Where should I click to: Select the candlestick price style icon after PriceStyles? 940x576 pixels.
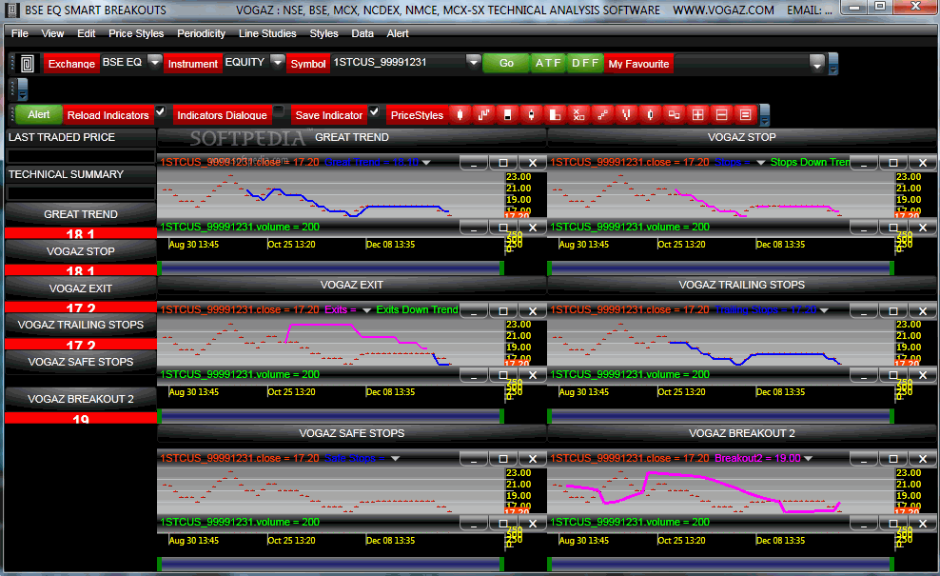[460, 114]
